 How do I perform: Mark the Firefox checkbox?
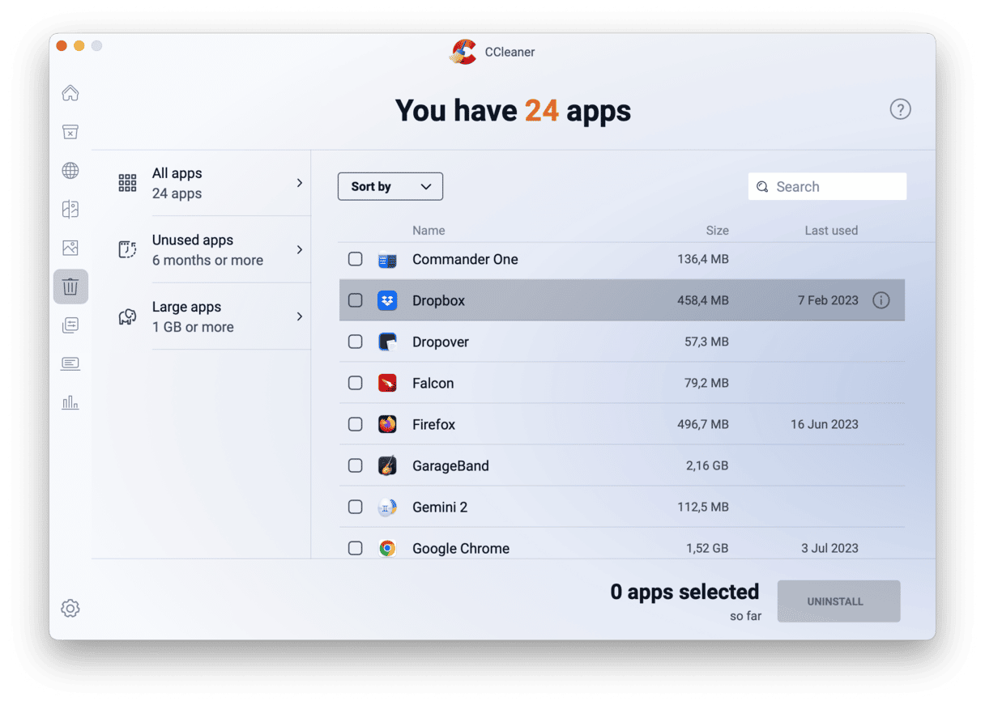tap(356, 424)
